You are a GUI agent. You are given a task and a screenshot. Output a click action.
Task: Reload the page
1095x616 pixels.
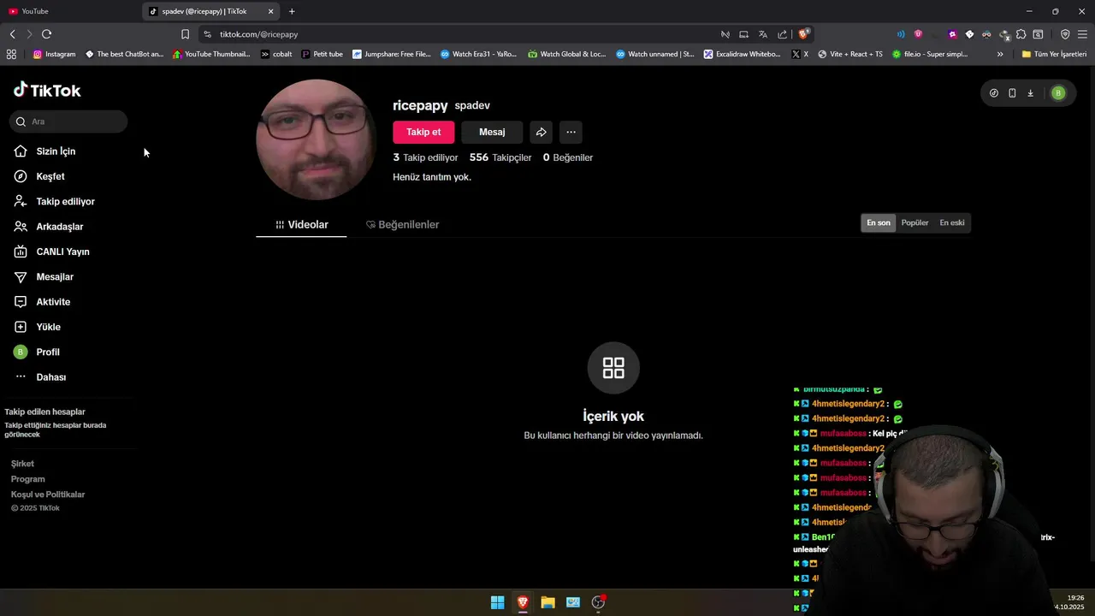click(x=46, y=34)
